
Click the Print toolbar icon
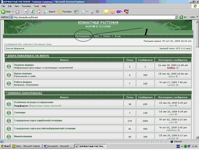click(91, 12)
